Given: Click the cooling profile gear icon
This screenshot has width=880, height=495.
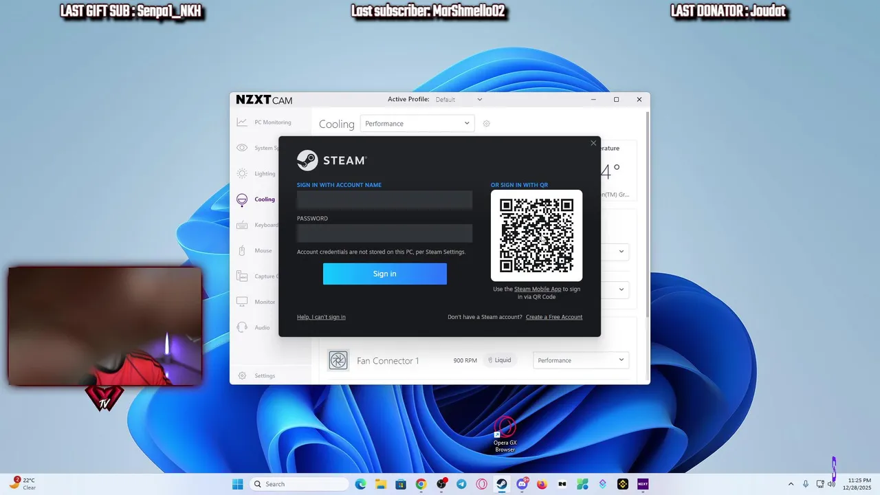Looking at the screenshot, I should [486, 124].
